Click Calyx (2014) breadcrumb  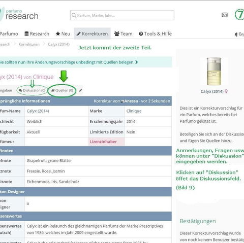(x=58, y=44)
